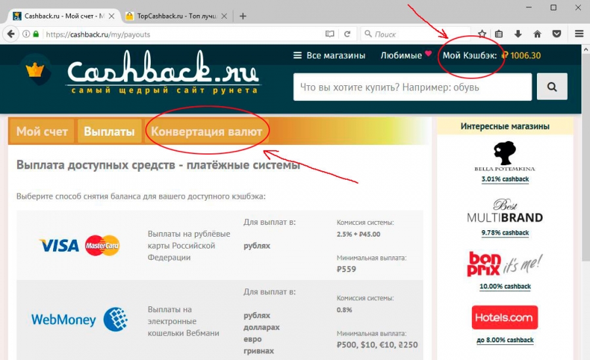Open the Pocket icon in toolbar

(557, 34)
